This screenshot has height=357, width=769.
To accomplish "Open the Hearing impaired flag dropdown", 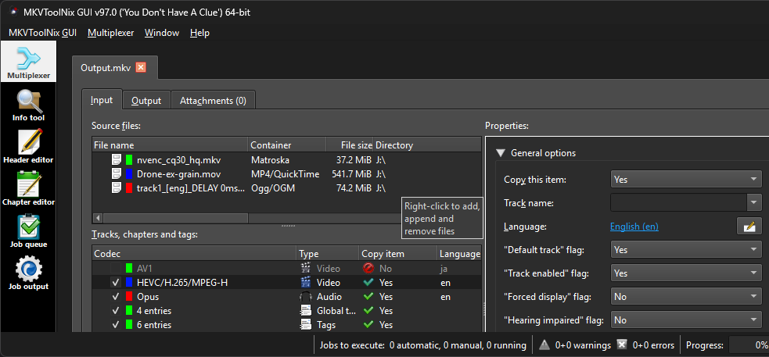I will coord(686,320).
